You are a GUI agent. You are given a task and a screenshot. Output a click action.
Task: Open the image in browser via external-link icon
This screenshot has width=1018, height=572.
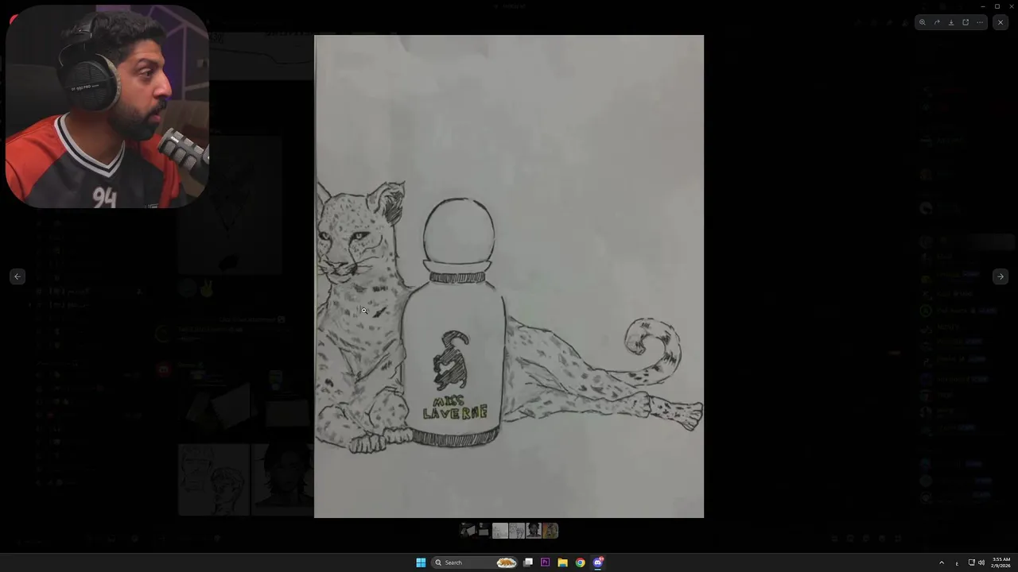(966, 22)
